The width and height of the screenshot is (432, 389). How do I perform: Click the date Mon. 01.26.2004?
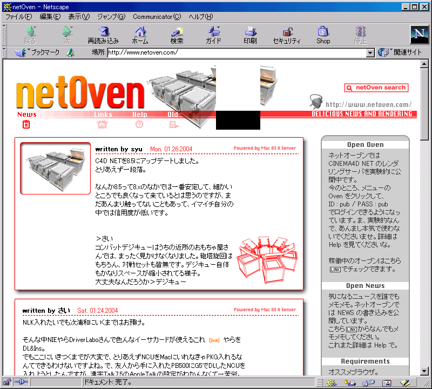[171, 149]
